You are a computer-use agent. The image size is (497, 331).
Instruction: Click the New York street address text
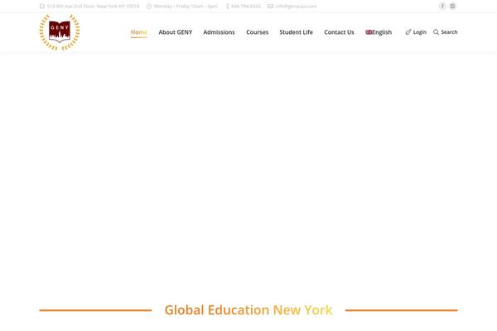[x=93, y=6]
